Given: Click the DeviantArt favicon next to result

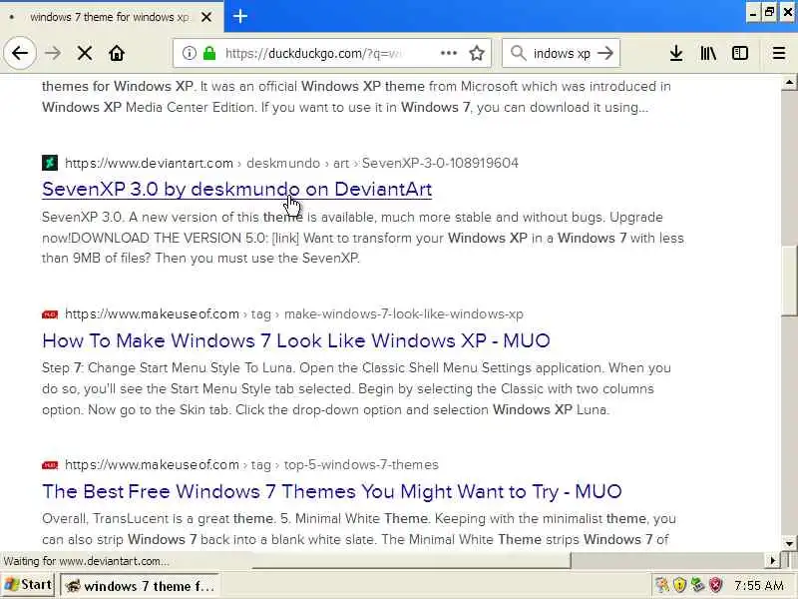Looking at the screenshot, I should [x=50, y=163].
